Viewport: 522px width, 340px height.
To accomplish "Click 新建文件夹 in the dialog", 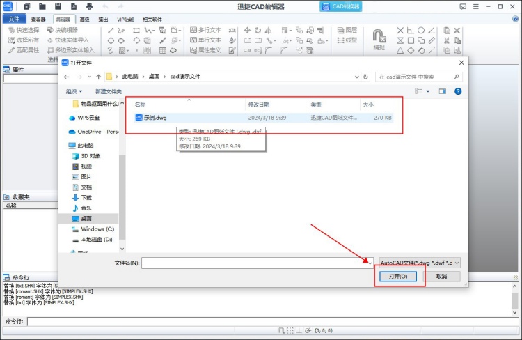I will [108, 91].
